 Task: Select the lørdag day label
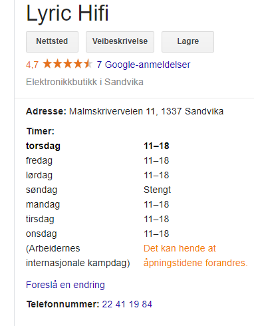[39, 175]
